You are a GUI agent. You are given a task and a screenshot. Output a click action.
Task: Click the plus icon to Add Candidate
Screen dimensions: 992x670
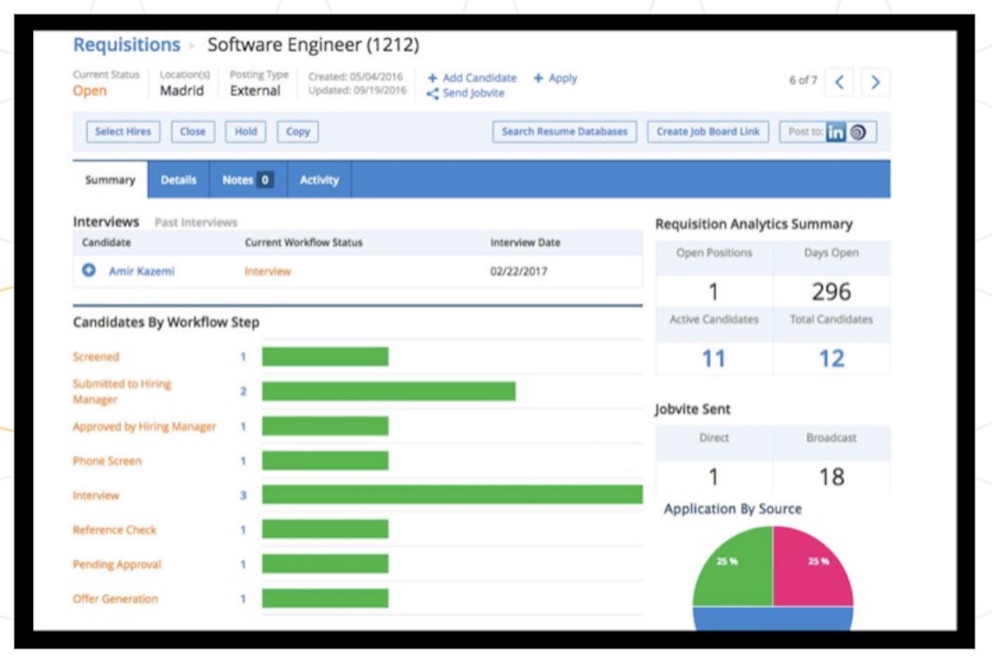(431, 78)
